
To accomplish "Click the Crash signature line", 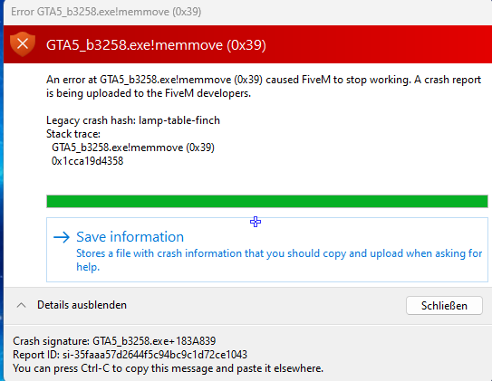I will point(114,341).
